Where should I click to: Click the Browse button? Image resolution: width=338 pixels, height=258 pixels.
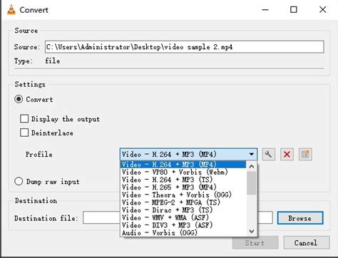[300, 218]
